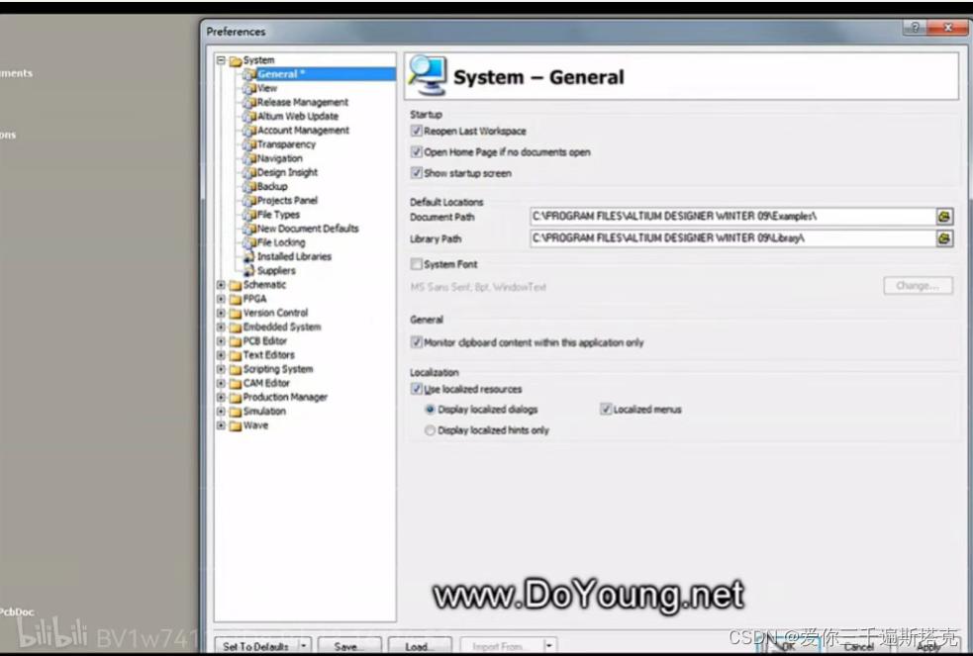This screenshot has height=656, width=973.
Task: Open the Release Management page
Action: tap(302, 102)
